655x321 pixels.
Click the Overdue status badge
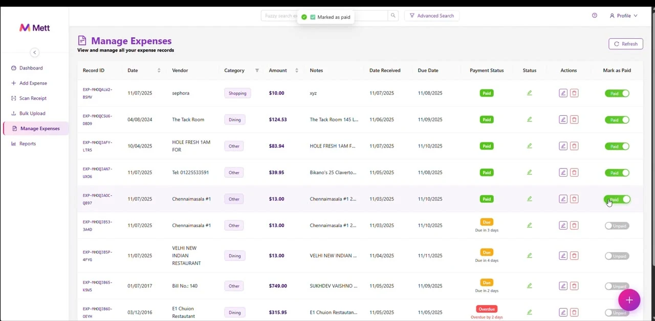[487, 309]
